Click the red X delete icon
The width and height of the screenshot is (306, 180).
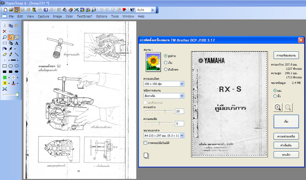pyautogui.click(x=5, y=31)
